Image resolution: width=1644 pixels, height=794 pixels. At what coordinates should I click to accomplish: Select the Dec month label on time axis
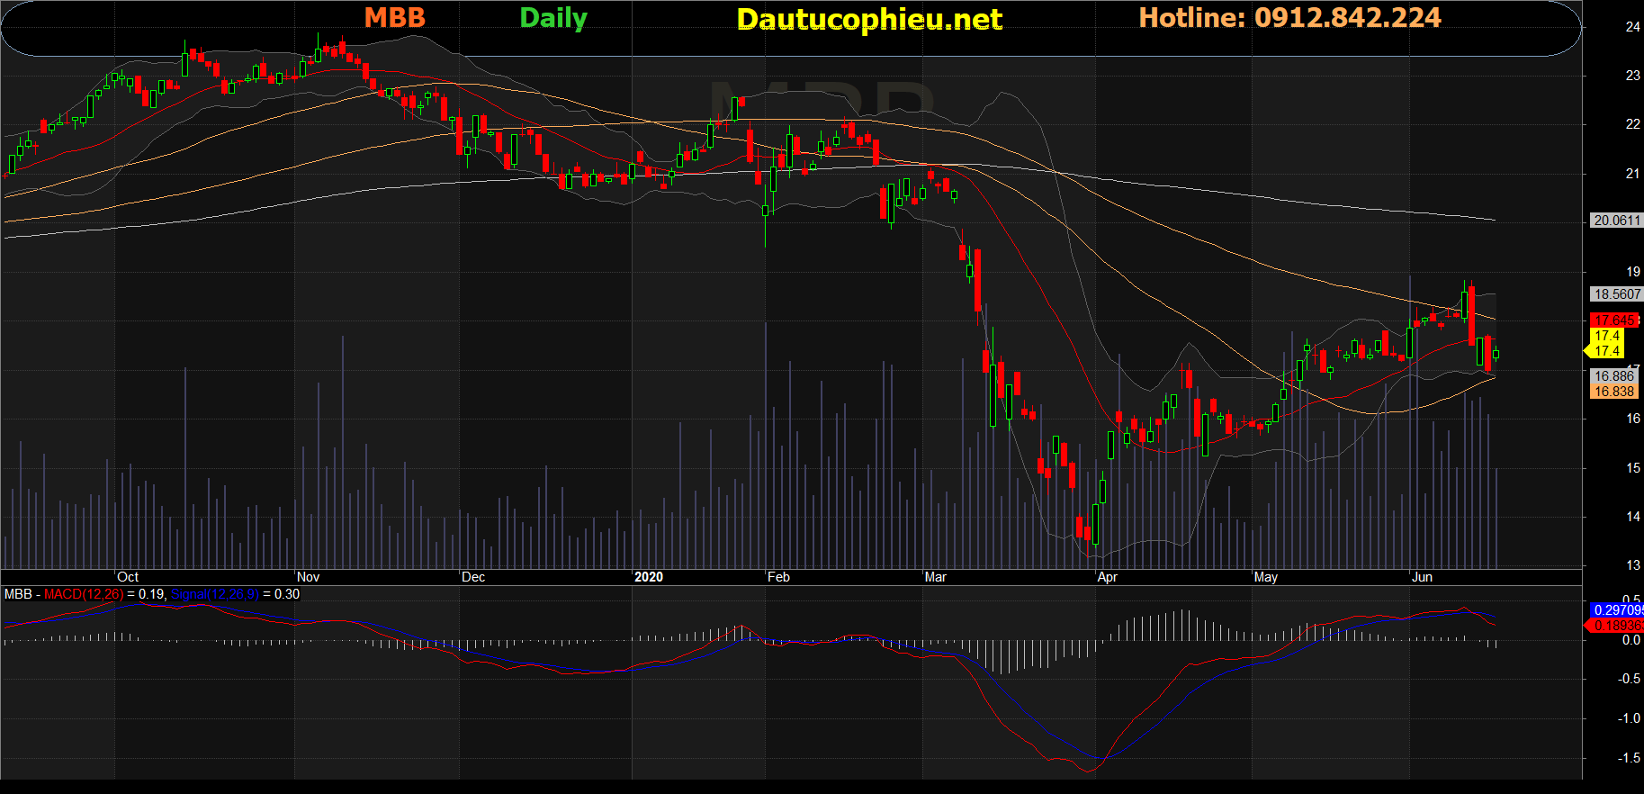point(473,577)
